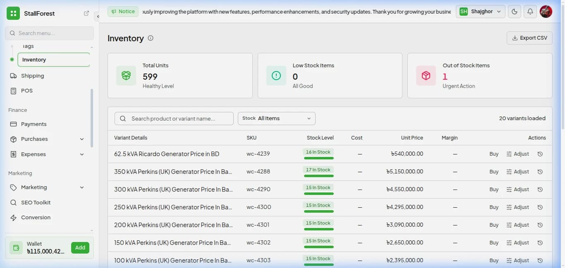Export inventory as CSV
This screenshot has height=268, width=565.
pos(529,38)
